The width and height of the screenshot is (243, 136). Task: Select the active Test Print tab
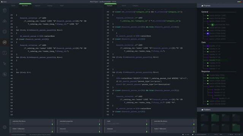click(25, 6)
